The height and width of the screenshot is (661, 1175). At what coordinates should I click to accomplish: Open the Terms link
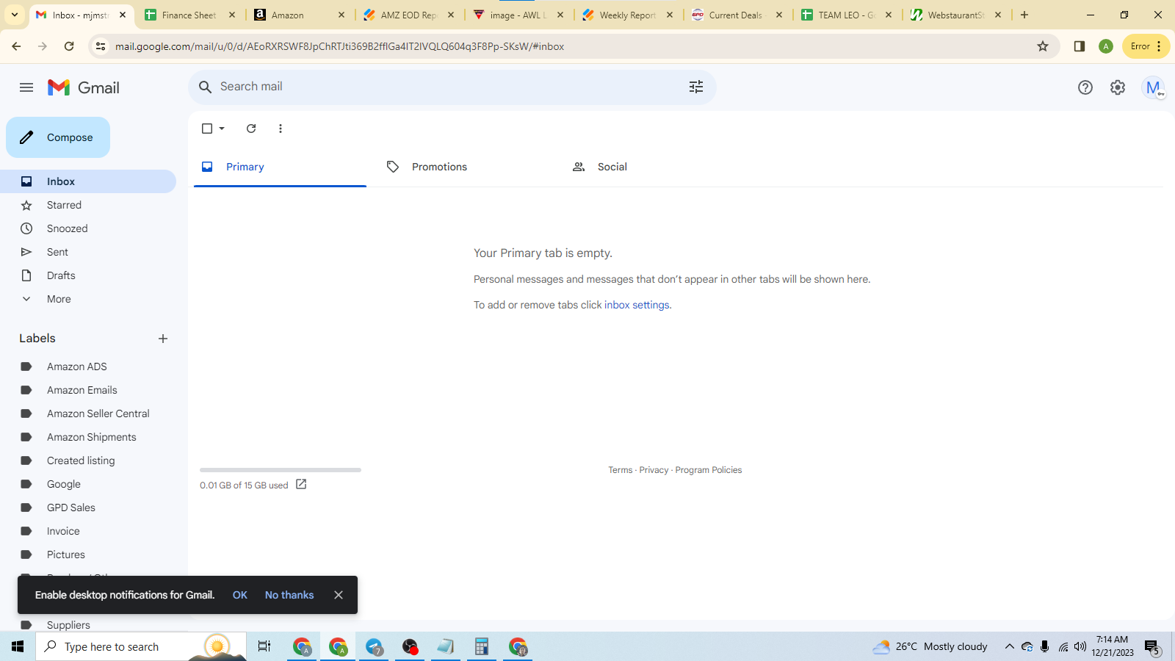coord(621,470)
